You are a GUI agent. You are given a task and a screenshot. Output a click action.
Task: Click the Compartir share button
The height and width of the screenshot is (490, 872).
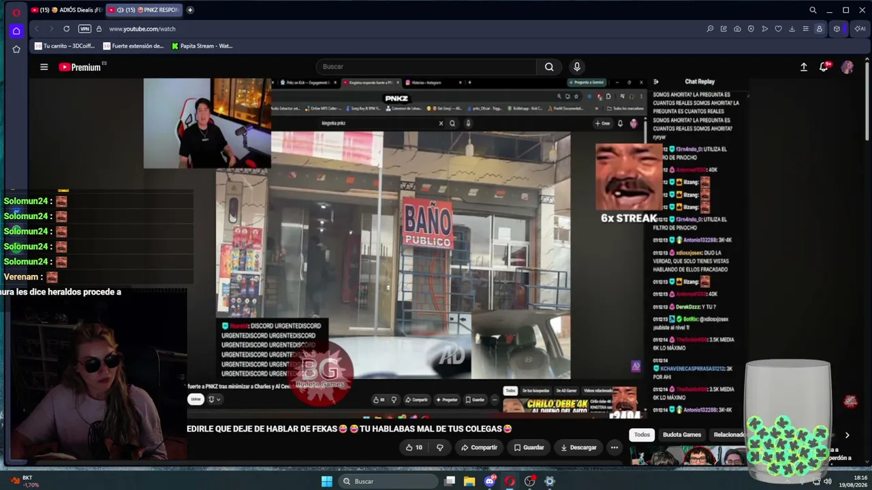click(479, 447)
